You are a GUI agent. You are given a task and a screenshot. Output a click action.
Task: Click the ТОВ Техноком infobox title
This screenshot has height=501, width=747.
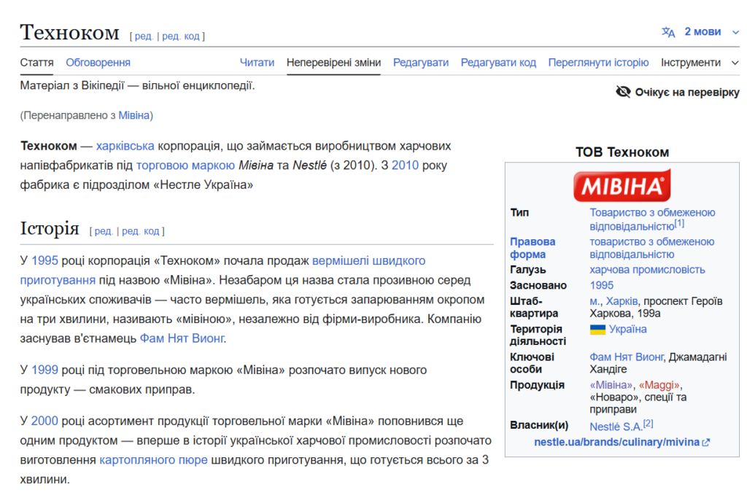point(622,152)
